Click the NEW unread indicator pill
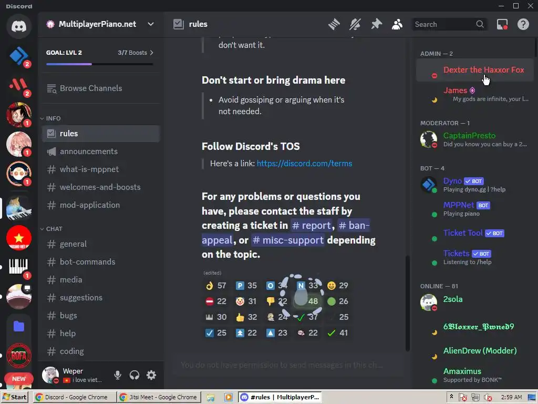 coord(19,379)
